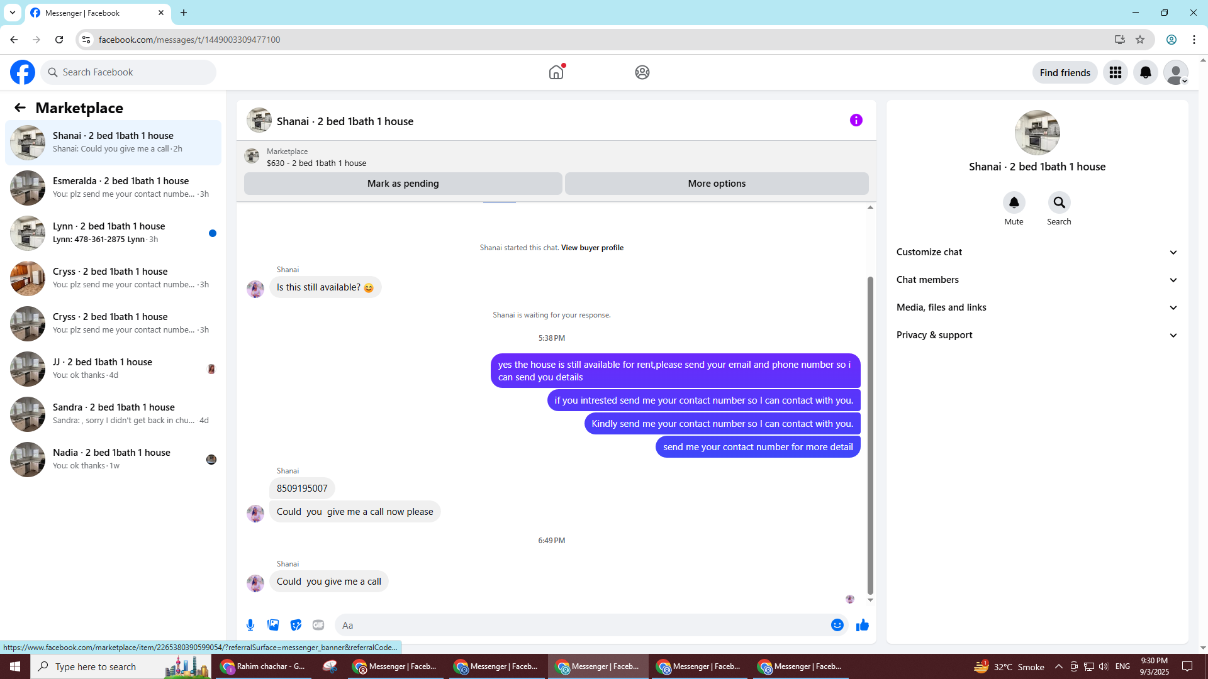This screenshot has height=679, width=1208.
Task: Open the weather 32°C Smoke widget
Action: click(x=1009, y=666)
